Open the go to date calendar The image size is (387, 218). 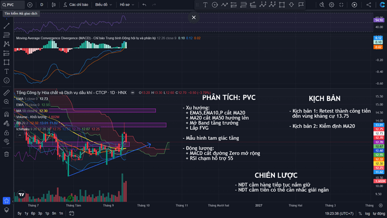tap(71, 214)
